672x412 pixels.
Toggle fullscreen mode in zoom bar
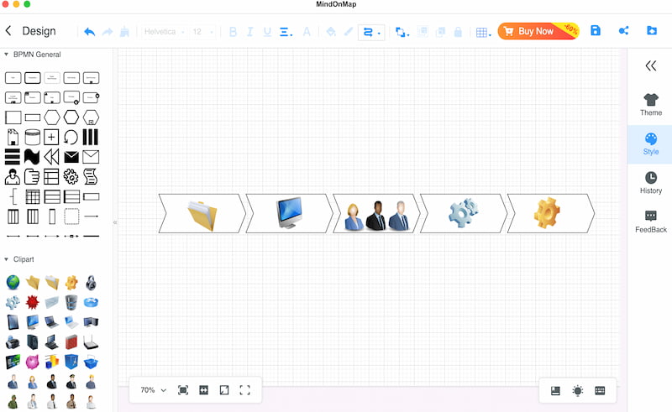(244, 390)
